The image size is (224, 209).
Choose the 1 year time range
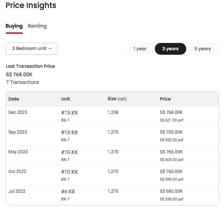tap(140, 49)
